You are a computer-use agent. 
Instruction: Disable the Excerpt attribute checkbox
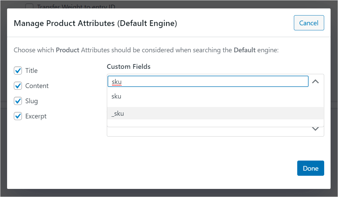[18, 116]
